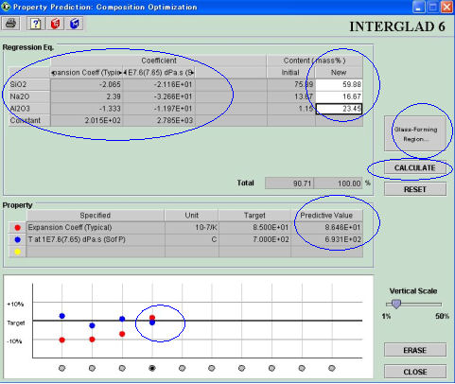Click the SiO2 coefficient cell -2.065

coord(87,84)
